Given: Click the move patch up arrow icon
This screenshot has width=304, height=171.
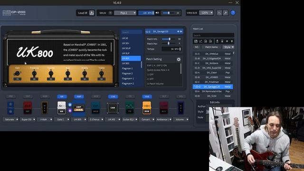Looking at the screenshot, I should tap(232, 41).
